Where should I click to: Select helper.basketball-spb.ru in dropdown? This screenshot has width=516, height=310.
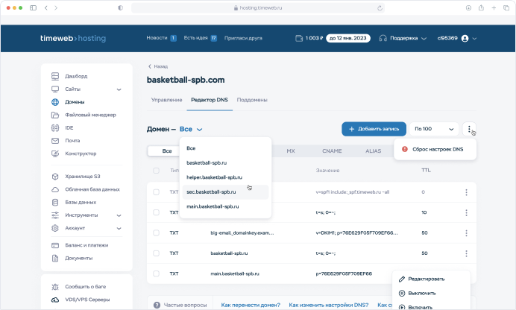225,177
